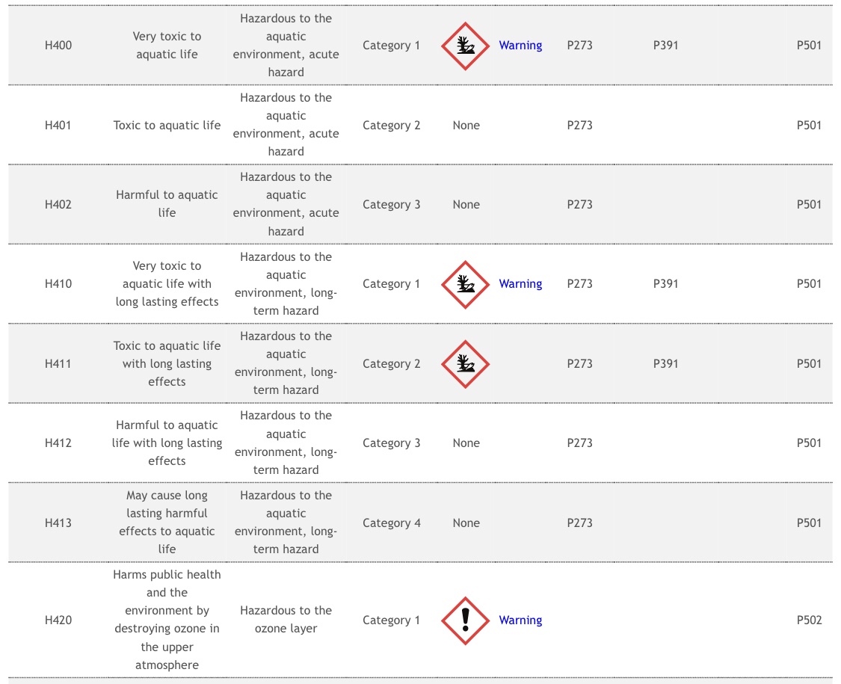The image size is (841, 684).
Task: Click P501 in the H412 row
Action: (809, 443)
